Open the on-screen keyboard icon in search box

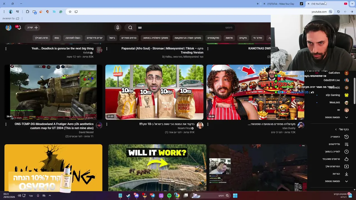tap(140, 27)
